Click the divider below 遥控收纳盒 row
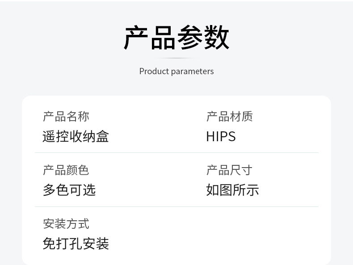Viewport: 353px width, 265px height. pos(177,153)
